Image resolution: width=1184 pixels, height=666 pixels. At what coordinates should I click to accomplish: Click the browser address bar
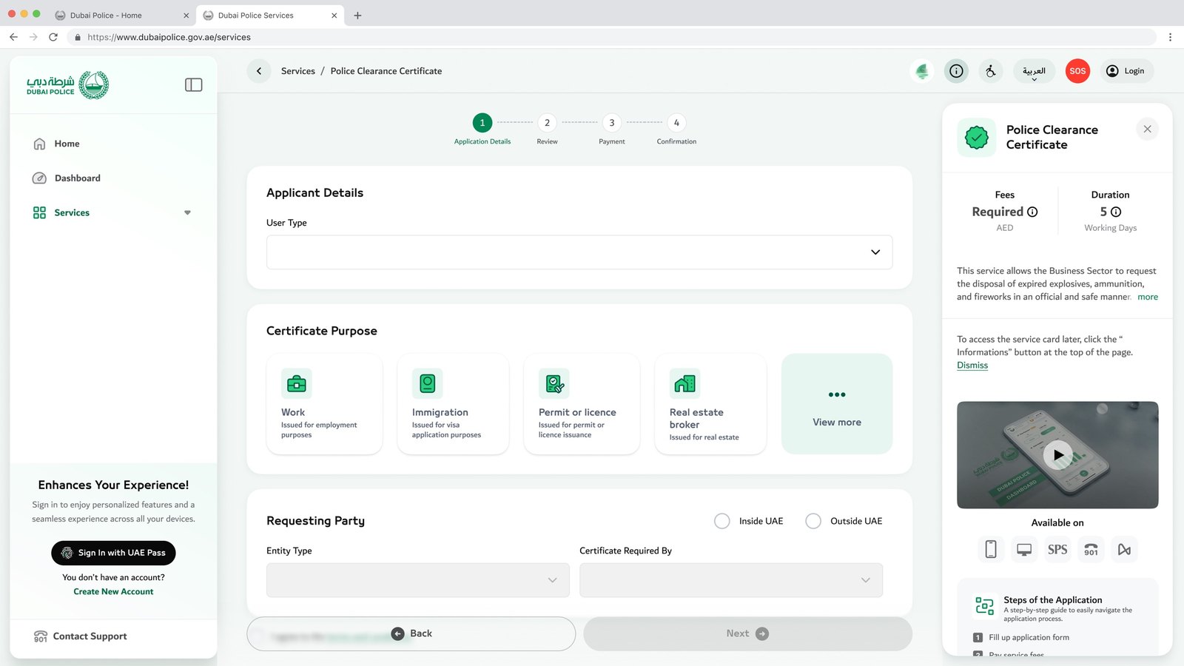(x=611, y=37)
